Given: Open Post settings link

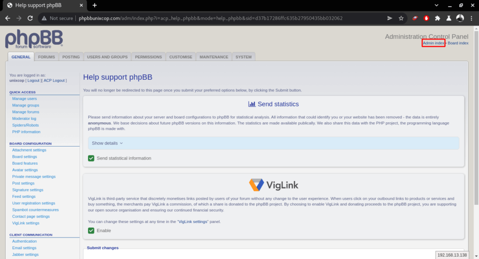Looking at the screenshot, I should point(23,183).
